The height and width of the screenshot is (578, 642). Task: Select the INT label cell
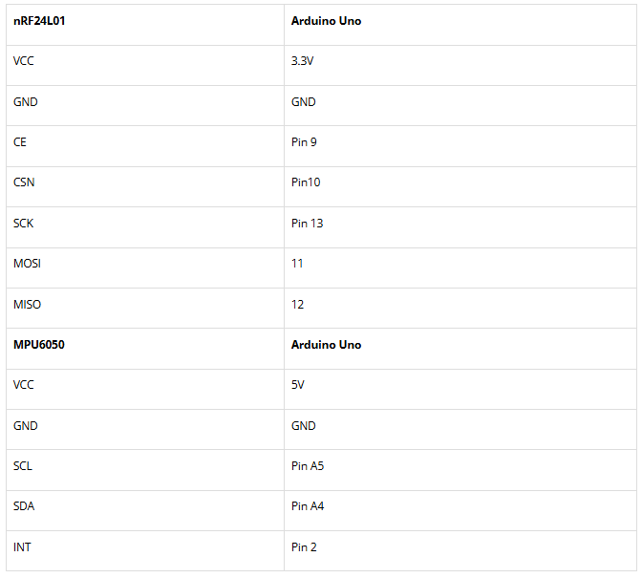pyautogui.click(x=22, y=547)
